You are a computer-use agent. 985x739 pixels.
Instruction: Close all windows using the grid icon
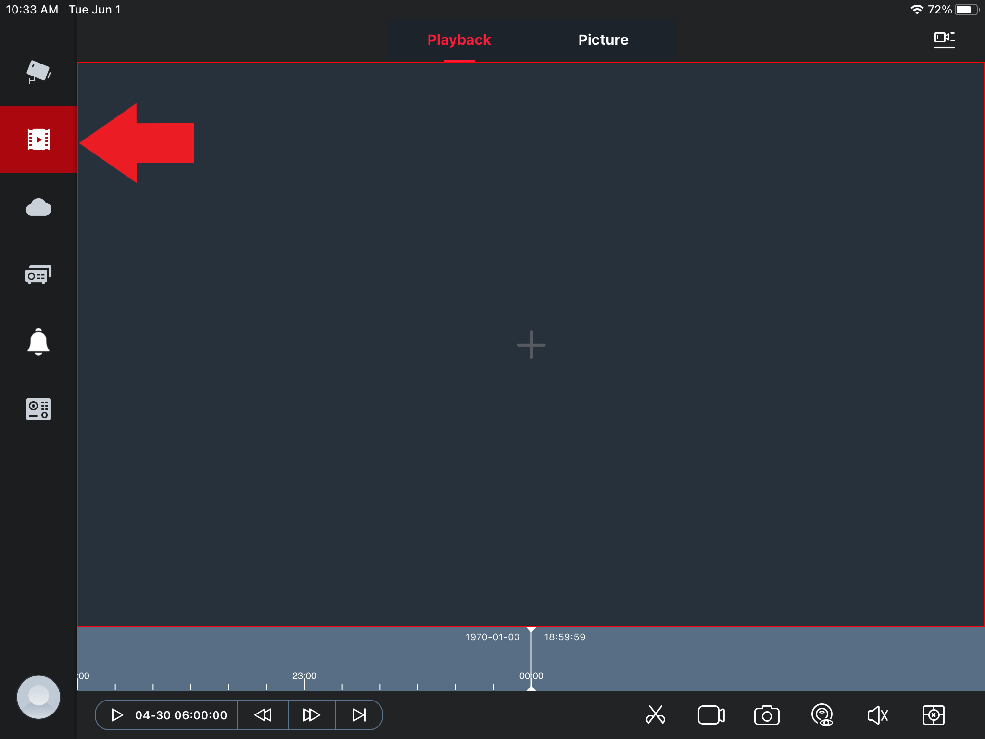point(933,715)
